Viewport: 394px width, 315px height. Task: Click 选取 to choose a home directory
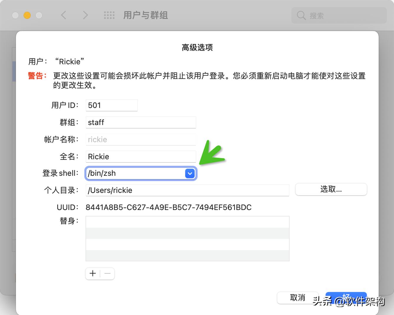tap(331, 189)
